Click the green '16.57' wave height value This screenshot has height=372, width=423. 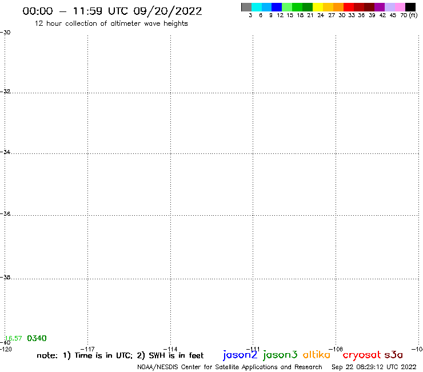pyautogui.click(x=14, y=338)
